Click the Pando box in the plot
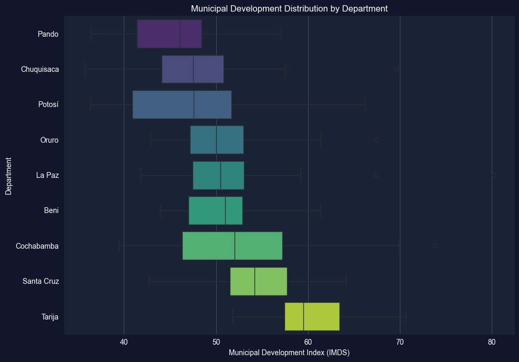519x362 pixels. [169, 34]
